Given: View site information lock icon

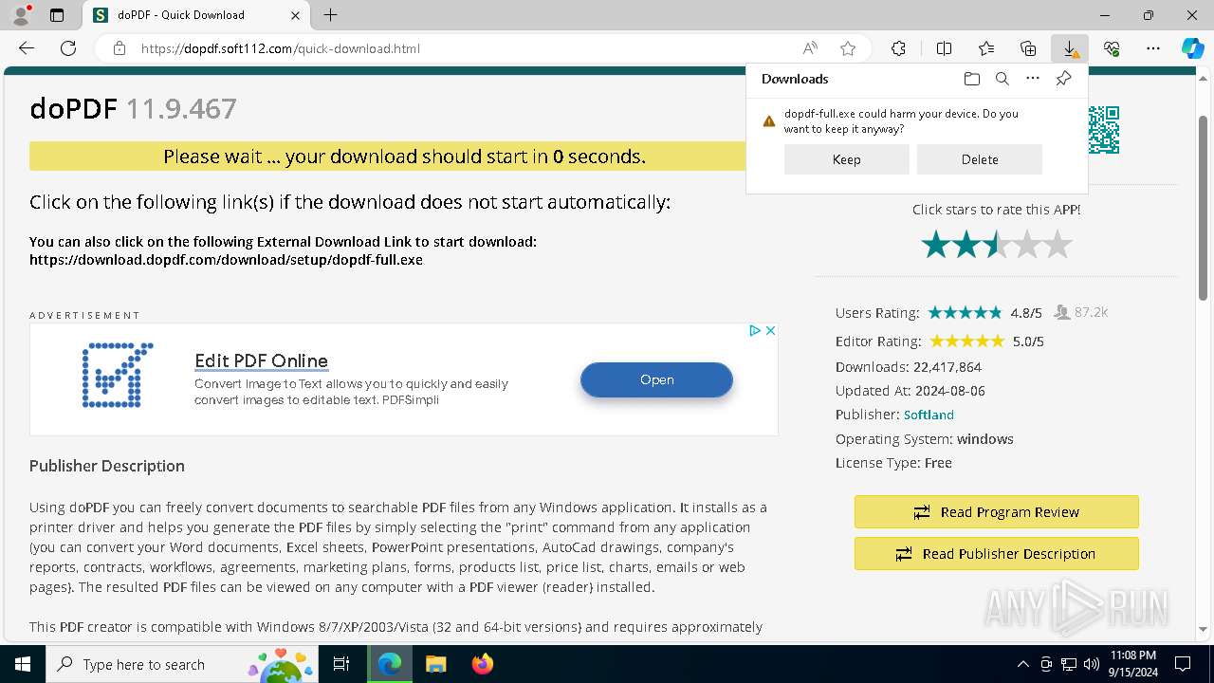Looking at the screenshot, I should (119, 48).
